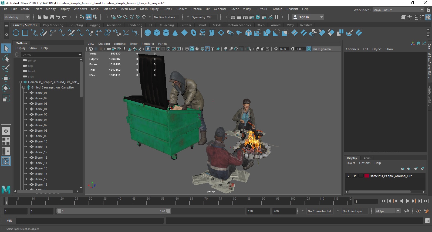This screenshot has height=232, width=432.
Task: Collapse the Grilled_Sausages_on_Campfire group
Action: [x=23, y=87]
